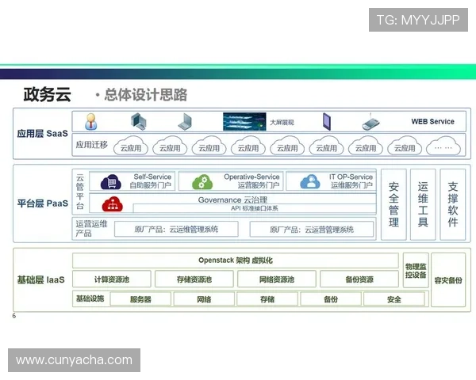The width and height of the screenshot is (476, 380).
Task: Select the 应用层 SaaS heading
Action: pyautogui.click(x=43, y=134)
